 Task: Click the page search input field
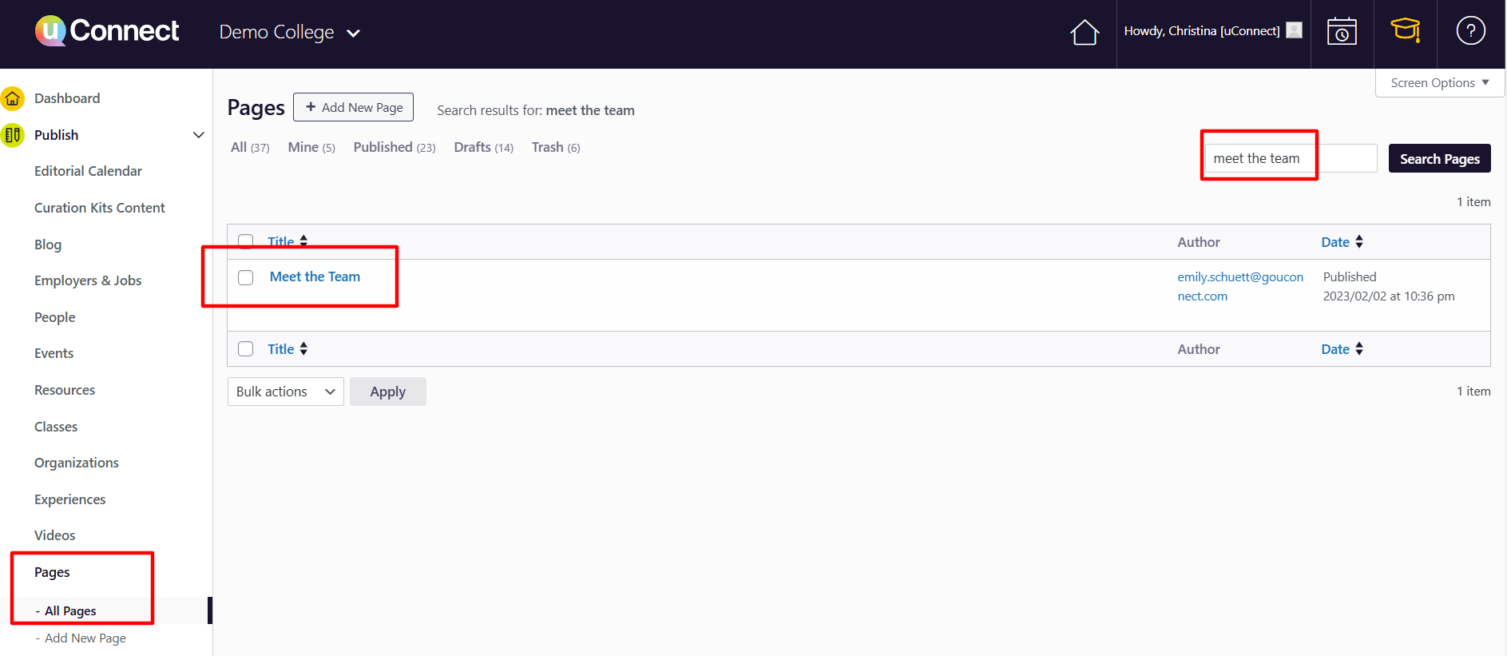(x=1290, y=158)
